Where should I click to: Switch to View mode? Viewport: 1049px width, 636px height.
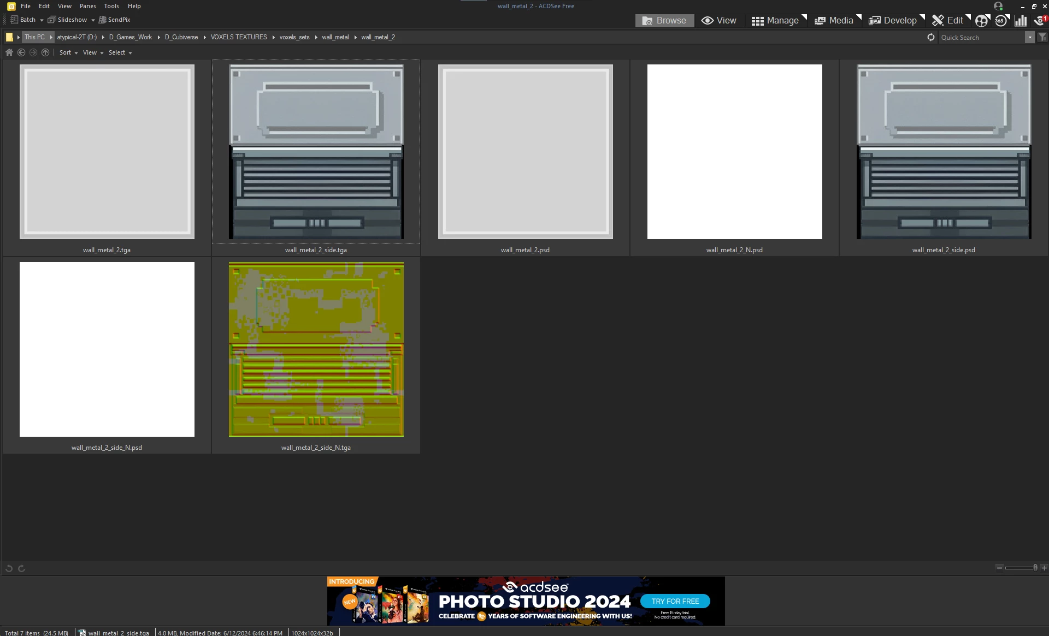[719, 21]
